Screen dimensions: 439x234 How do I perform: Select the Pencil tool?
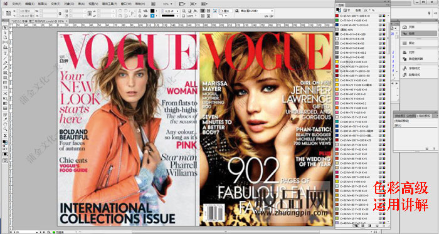click(5, 68)
